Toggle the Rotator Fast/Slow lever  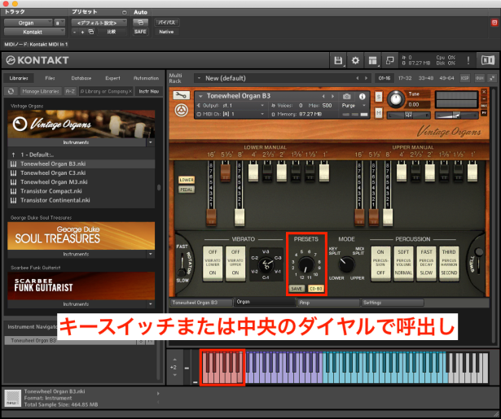182,264
